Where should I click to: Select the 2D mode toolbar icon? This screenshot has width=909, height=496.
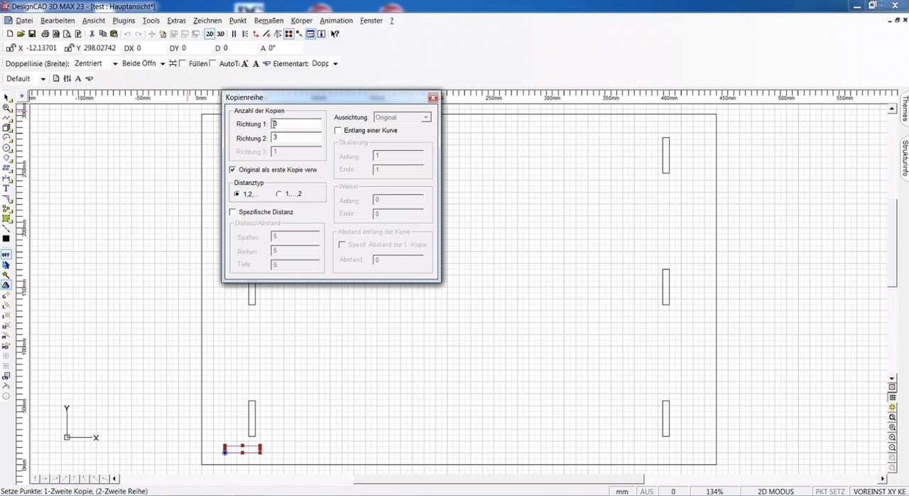[x=208, y=33]
